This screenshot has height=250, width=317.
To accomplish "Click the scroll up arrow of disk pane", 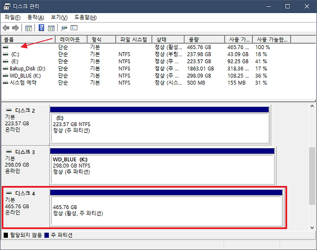I will pos(312,106).
